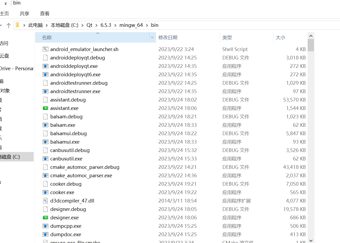Switch to the 共享 ribbon tab

pos(24,13)
